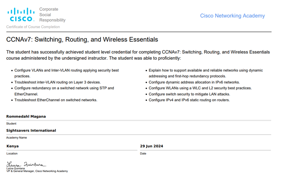Click the Troubleshoot inter-VLAN routing bullet
The image size is (282, 190).
57,82
